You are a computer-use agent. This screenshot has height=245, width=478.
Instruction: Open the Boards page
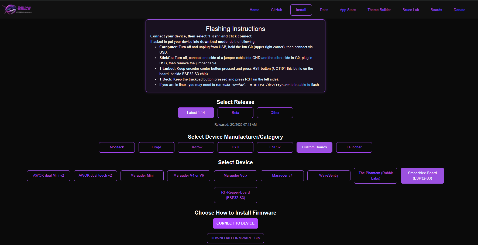point(436,10)
